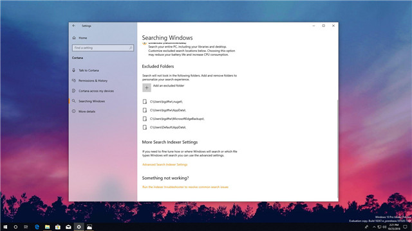Image resolution: width=412 pixels, height=231 pixels.
Task: Click the More details info icon
Action: 74,111
